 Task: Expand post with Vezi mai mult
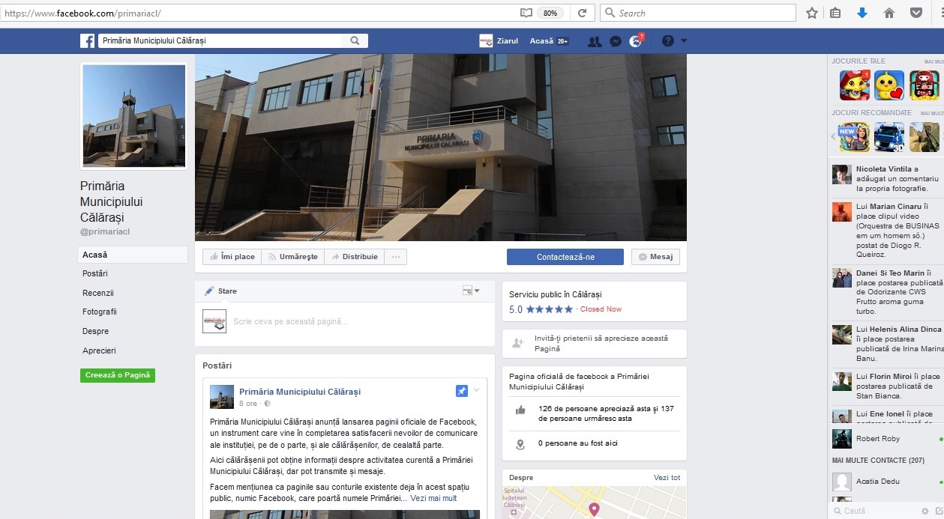point(433,498)
